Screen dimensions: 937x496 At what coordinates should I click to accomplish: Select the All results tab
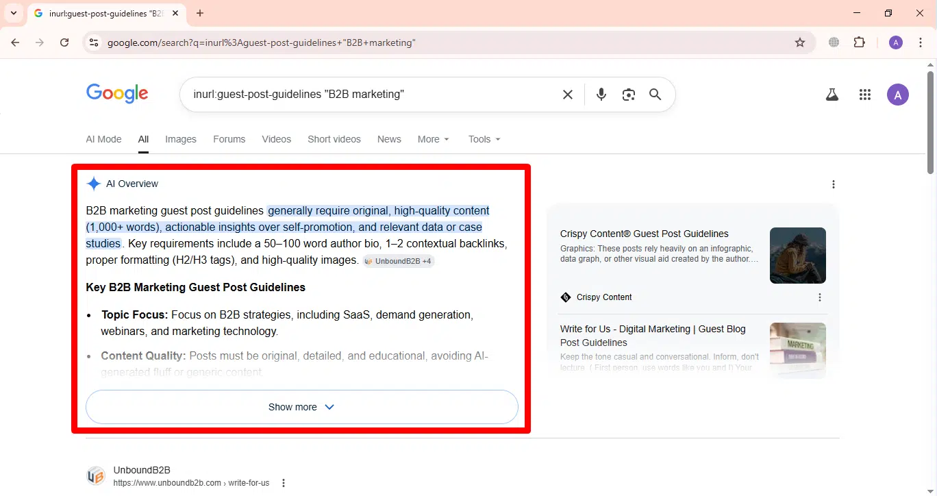click(x=143, y=139)
